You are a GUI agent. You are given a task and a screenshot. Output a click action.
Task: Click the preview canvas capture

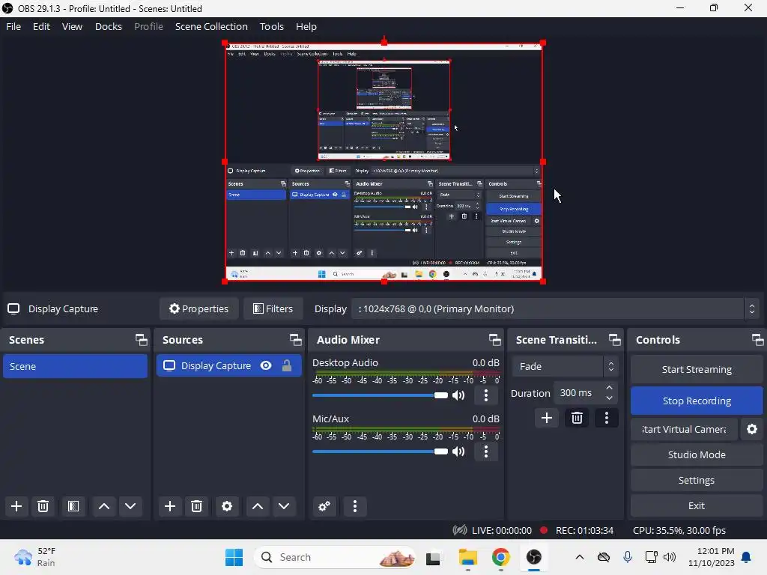(384, 162)
